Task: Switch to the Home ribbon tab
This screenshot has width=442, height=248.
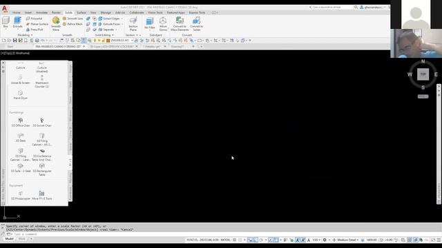Action: point(17,12)
